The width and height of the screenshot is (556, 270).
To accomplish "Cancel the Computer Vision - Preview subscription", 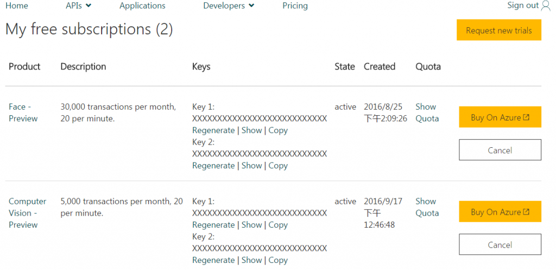I will (x=500, y=244).
